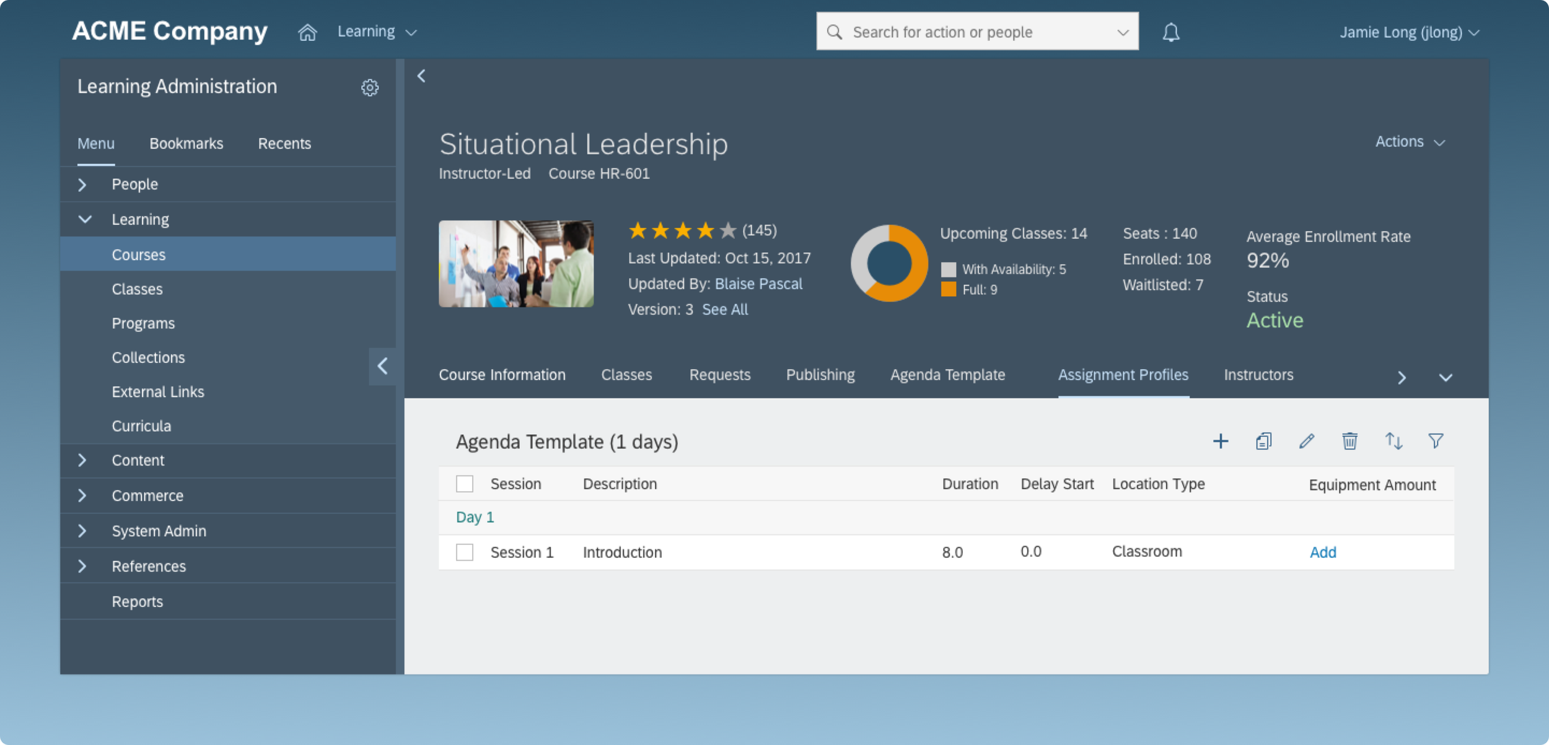Select Classes in the sidebar menu
The image size is (1549, 745).
click(x=137, y=289)
